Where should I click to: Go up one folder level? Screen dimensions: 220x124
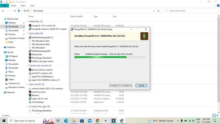(x=15, y=11)
